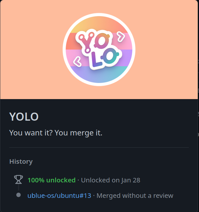
Task: Select the Unlocked on Jan 28 date
Action: (x=111, y=180)
